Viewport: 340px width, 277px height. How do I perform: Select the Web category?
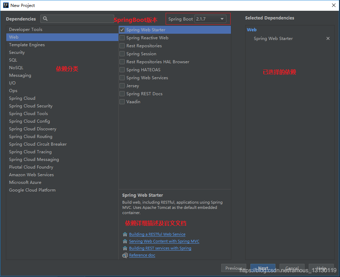tap(62, 37)
